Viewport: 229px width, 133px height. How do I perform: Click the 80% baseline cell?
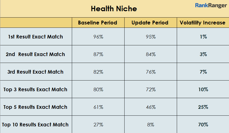point(98,89)
